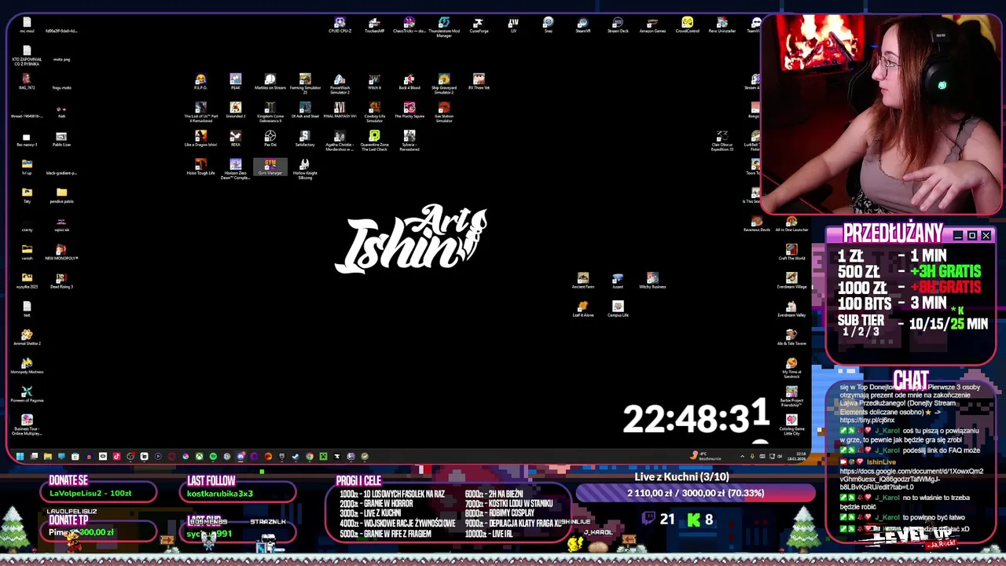1006x566 pixels.
Task: Select the Grounded 2 icon
Action: point(235,110)
